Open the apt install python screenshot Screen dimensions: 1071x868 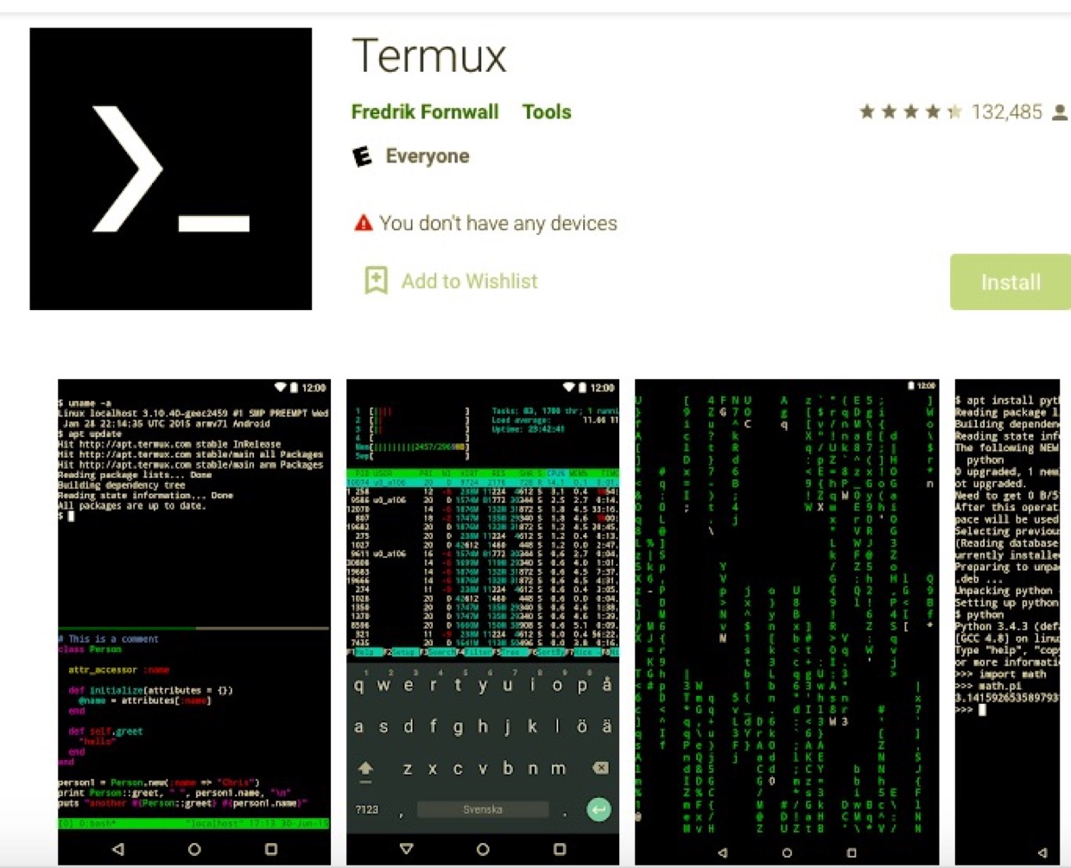click(1007, 622)
